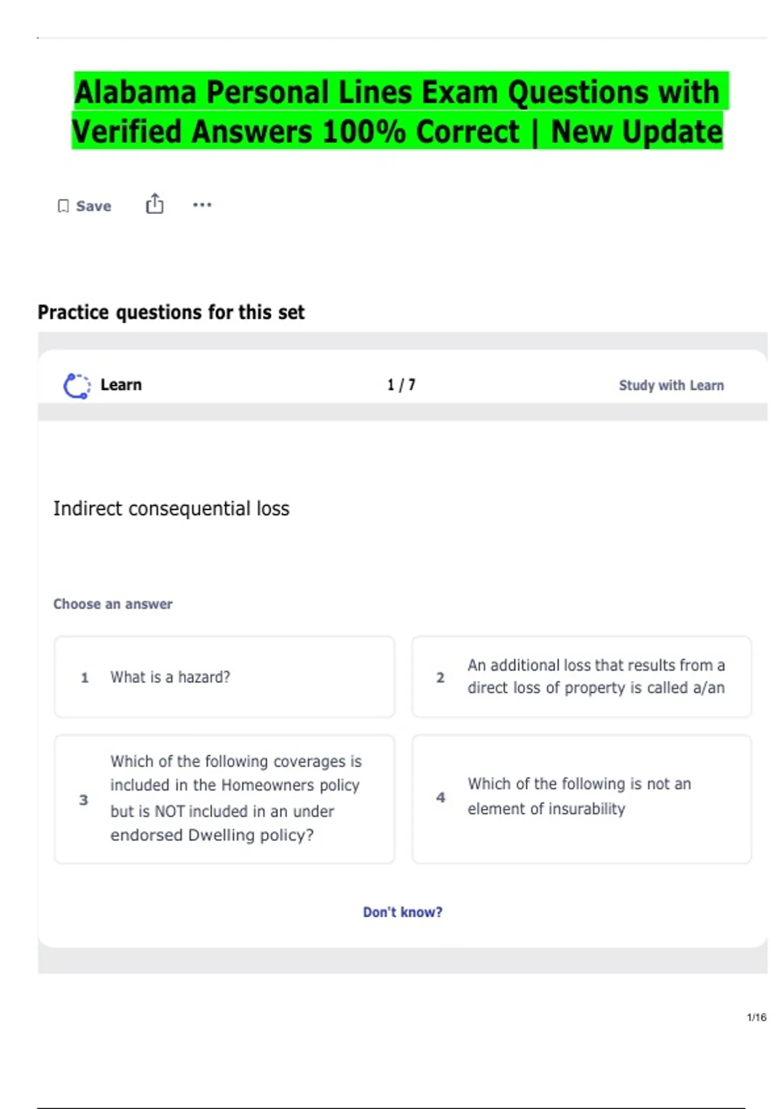Click the "Practice questions for this set" heading
The image size is (783, 1109).
coord(171,312)
